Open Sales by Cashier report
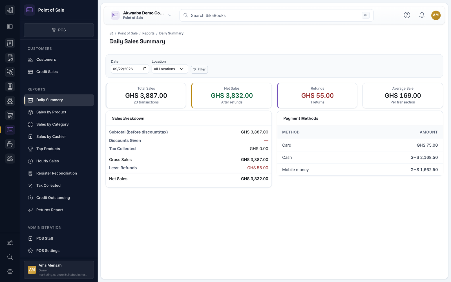This screenshot has width=451, height=282. tap(59, 137)
